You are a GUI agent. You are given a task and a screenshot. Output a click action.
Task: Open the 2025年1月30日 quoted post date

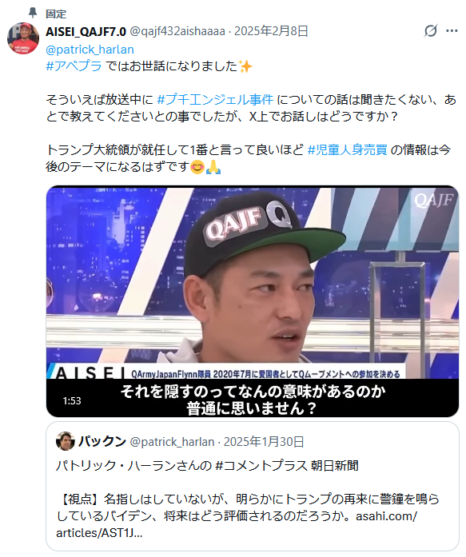click(x=264, y=442)
